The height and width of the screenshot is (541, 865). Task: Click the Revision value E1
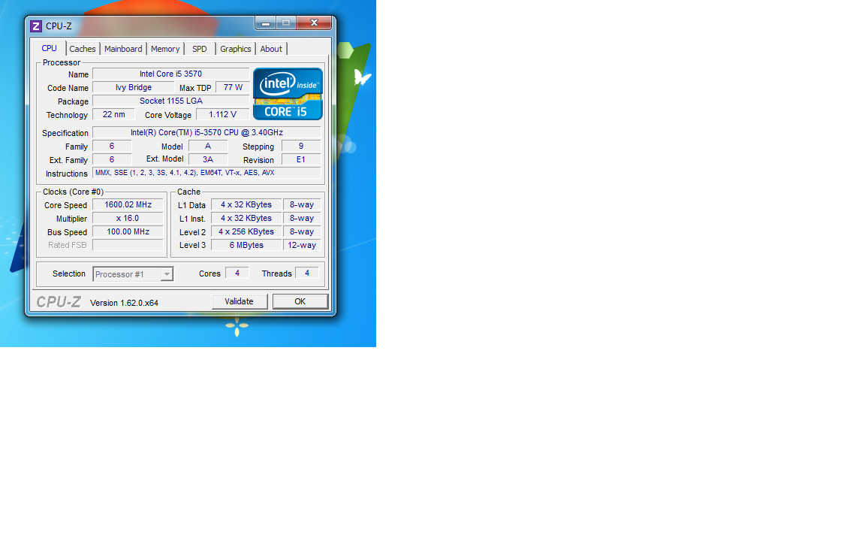301,159
